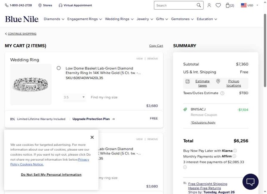
Task: Click the Copy Cart link
Action: pyautogui.click(x=156, y=46)
